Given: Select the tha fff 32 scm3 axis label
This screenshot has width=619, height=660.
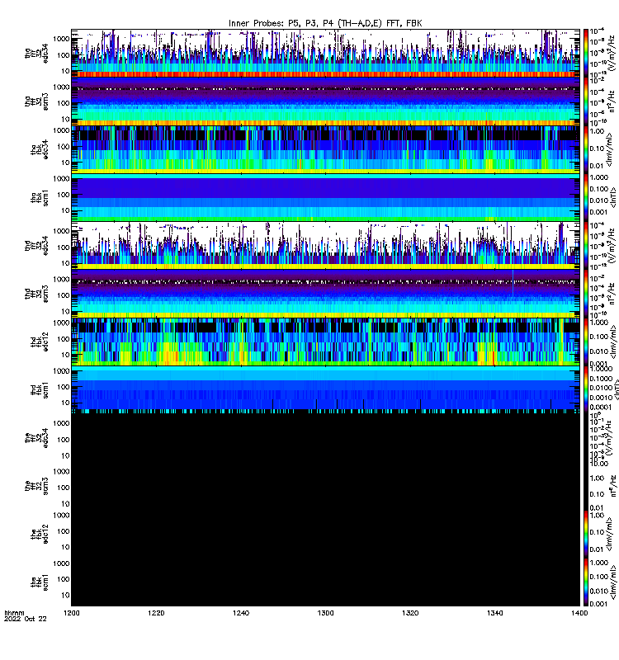Looking at the screenshot, I should click(x=36, y=101).
